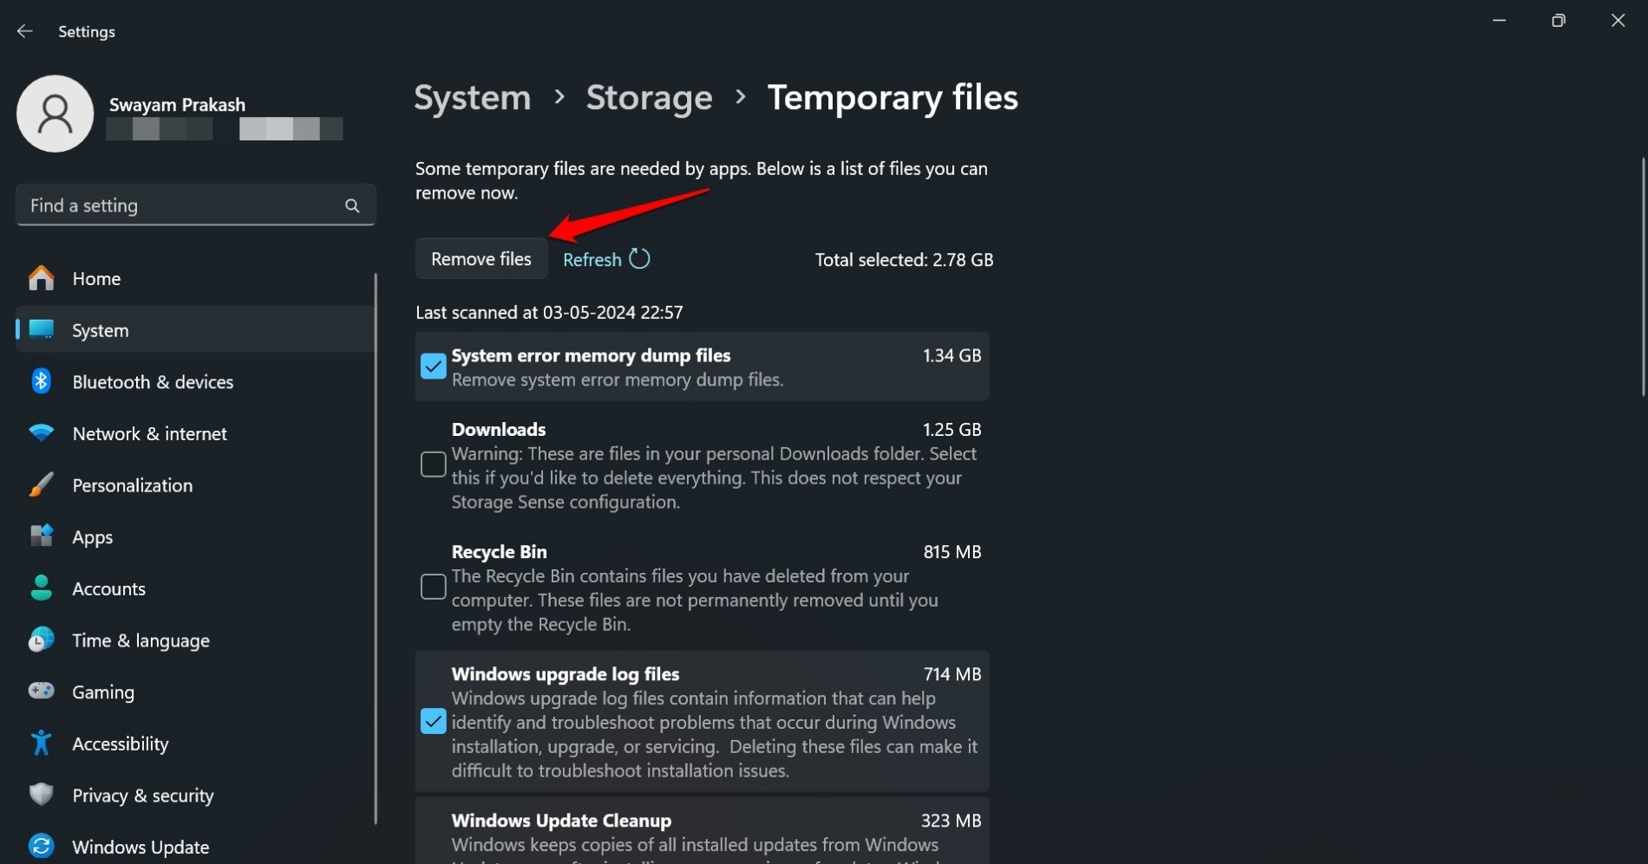Open the Apps settings section
Image resolution: width=1648 pixels, height=864 pixels.
[x=92, y=537]
